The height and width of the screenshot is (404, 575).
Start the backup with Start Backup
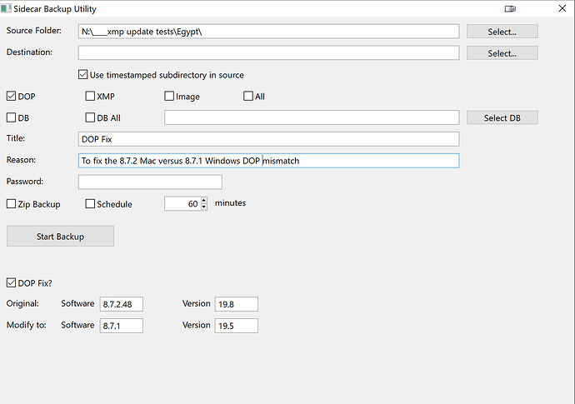pyautogui.click(x=60, y=237)
